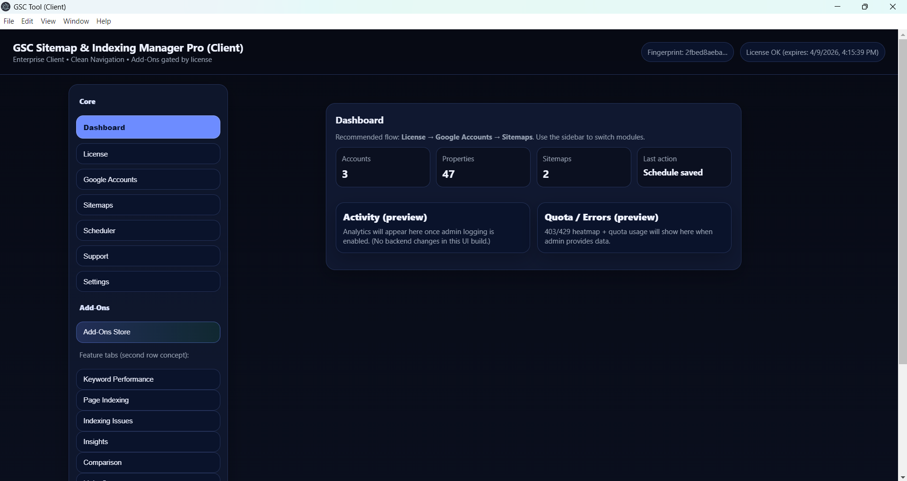Click the Fingerprint badge in the header
This screenshot has height=481, width=907.
click(x=687, y=52)
